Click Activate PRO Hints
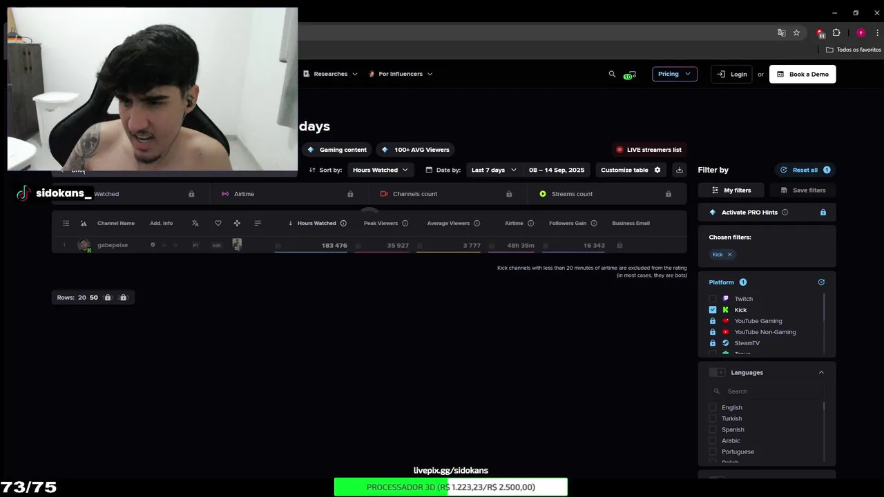Screen dimensions: 884x497 click(749, 212)
